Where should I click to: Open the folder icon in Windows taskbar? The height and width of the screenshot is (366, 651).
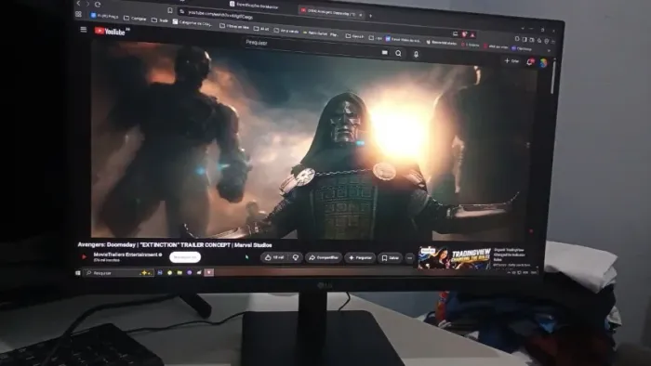coord(179,273)
